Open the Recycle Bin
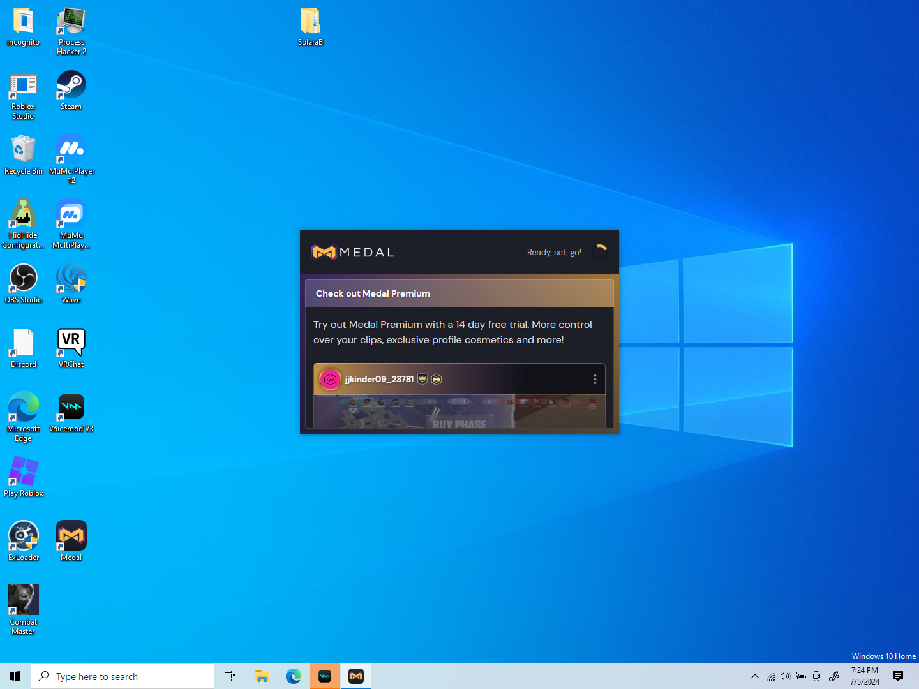This screenshot has width=919, height=689. [24, 155]
